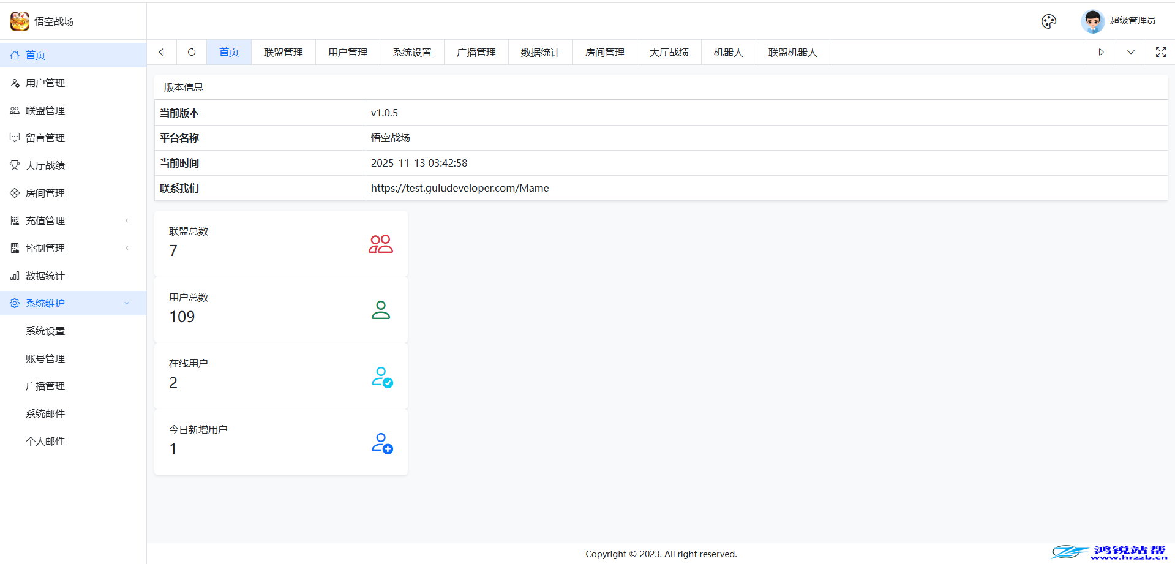This screenshot has height=564, width=1175.
Task: Click the refresh tab icon
Action: click(x=192, y=52)
